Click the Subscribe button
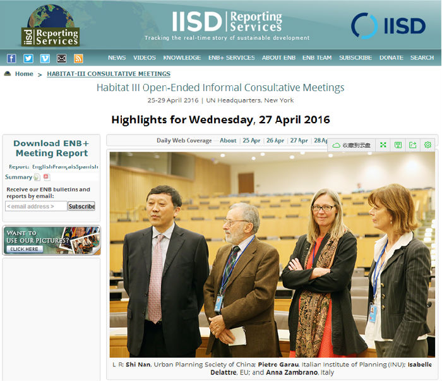This screenshot has height=381, width=442. (81, 206)
